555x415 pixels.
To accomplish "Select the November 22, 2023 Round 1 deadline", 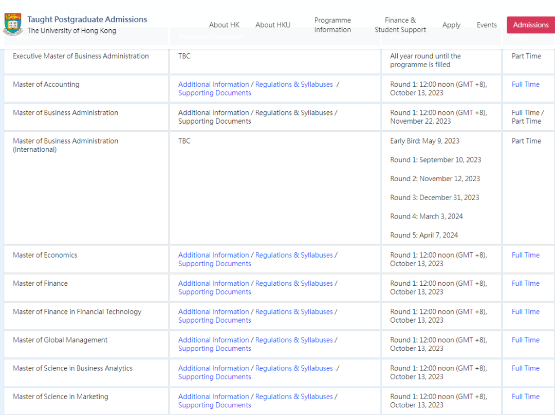I will [x=438, y=117].
